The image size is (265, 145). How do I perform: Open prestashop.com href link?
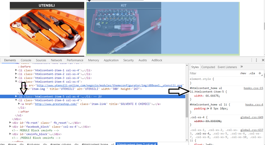coord(56,104)
